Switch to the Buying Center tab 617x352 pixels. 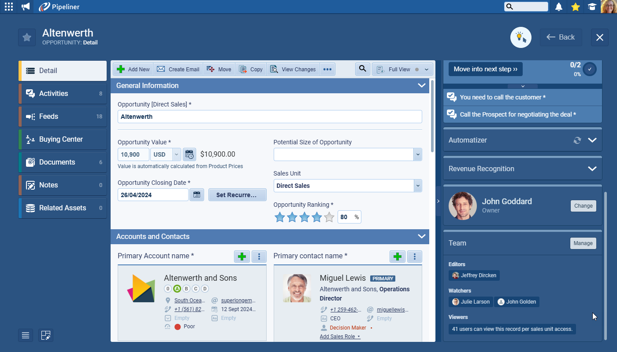[63, 139]
